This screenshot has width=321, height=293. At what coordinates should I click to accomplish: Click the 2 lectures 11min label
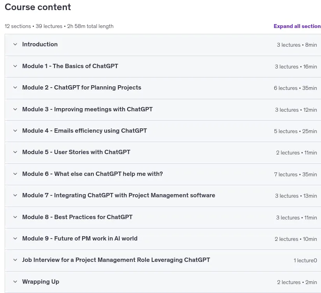[296, 153]
